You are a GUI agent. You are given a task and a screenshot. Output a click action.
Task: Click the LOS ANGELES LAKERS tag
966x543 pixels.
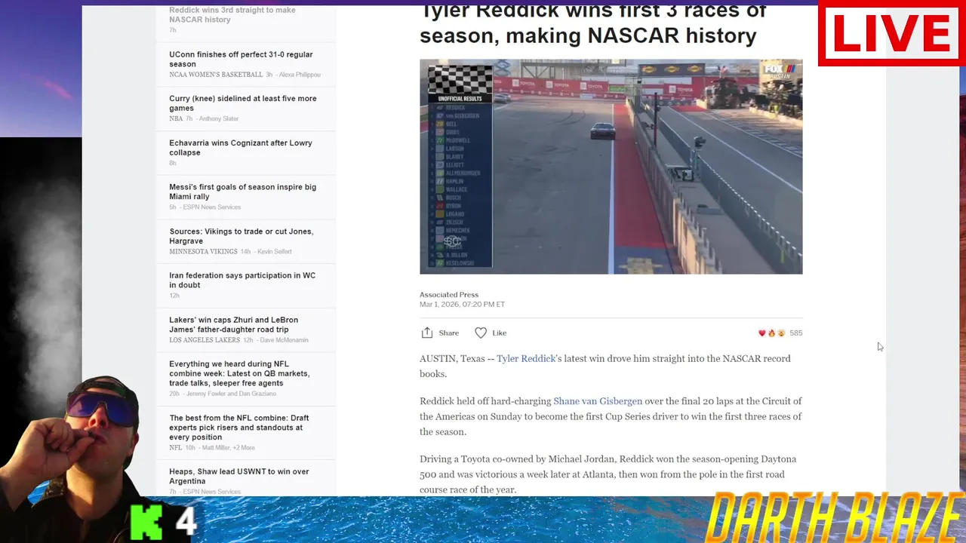coord(205,340)
